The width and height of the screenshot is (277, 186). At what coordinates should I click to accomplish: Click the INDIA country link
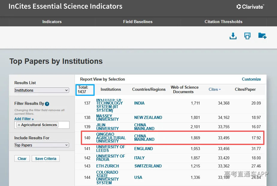click(x=139, y=103)
